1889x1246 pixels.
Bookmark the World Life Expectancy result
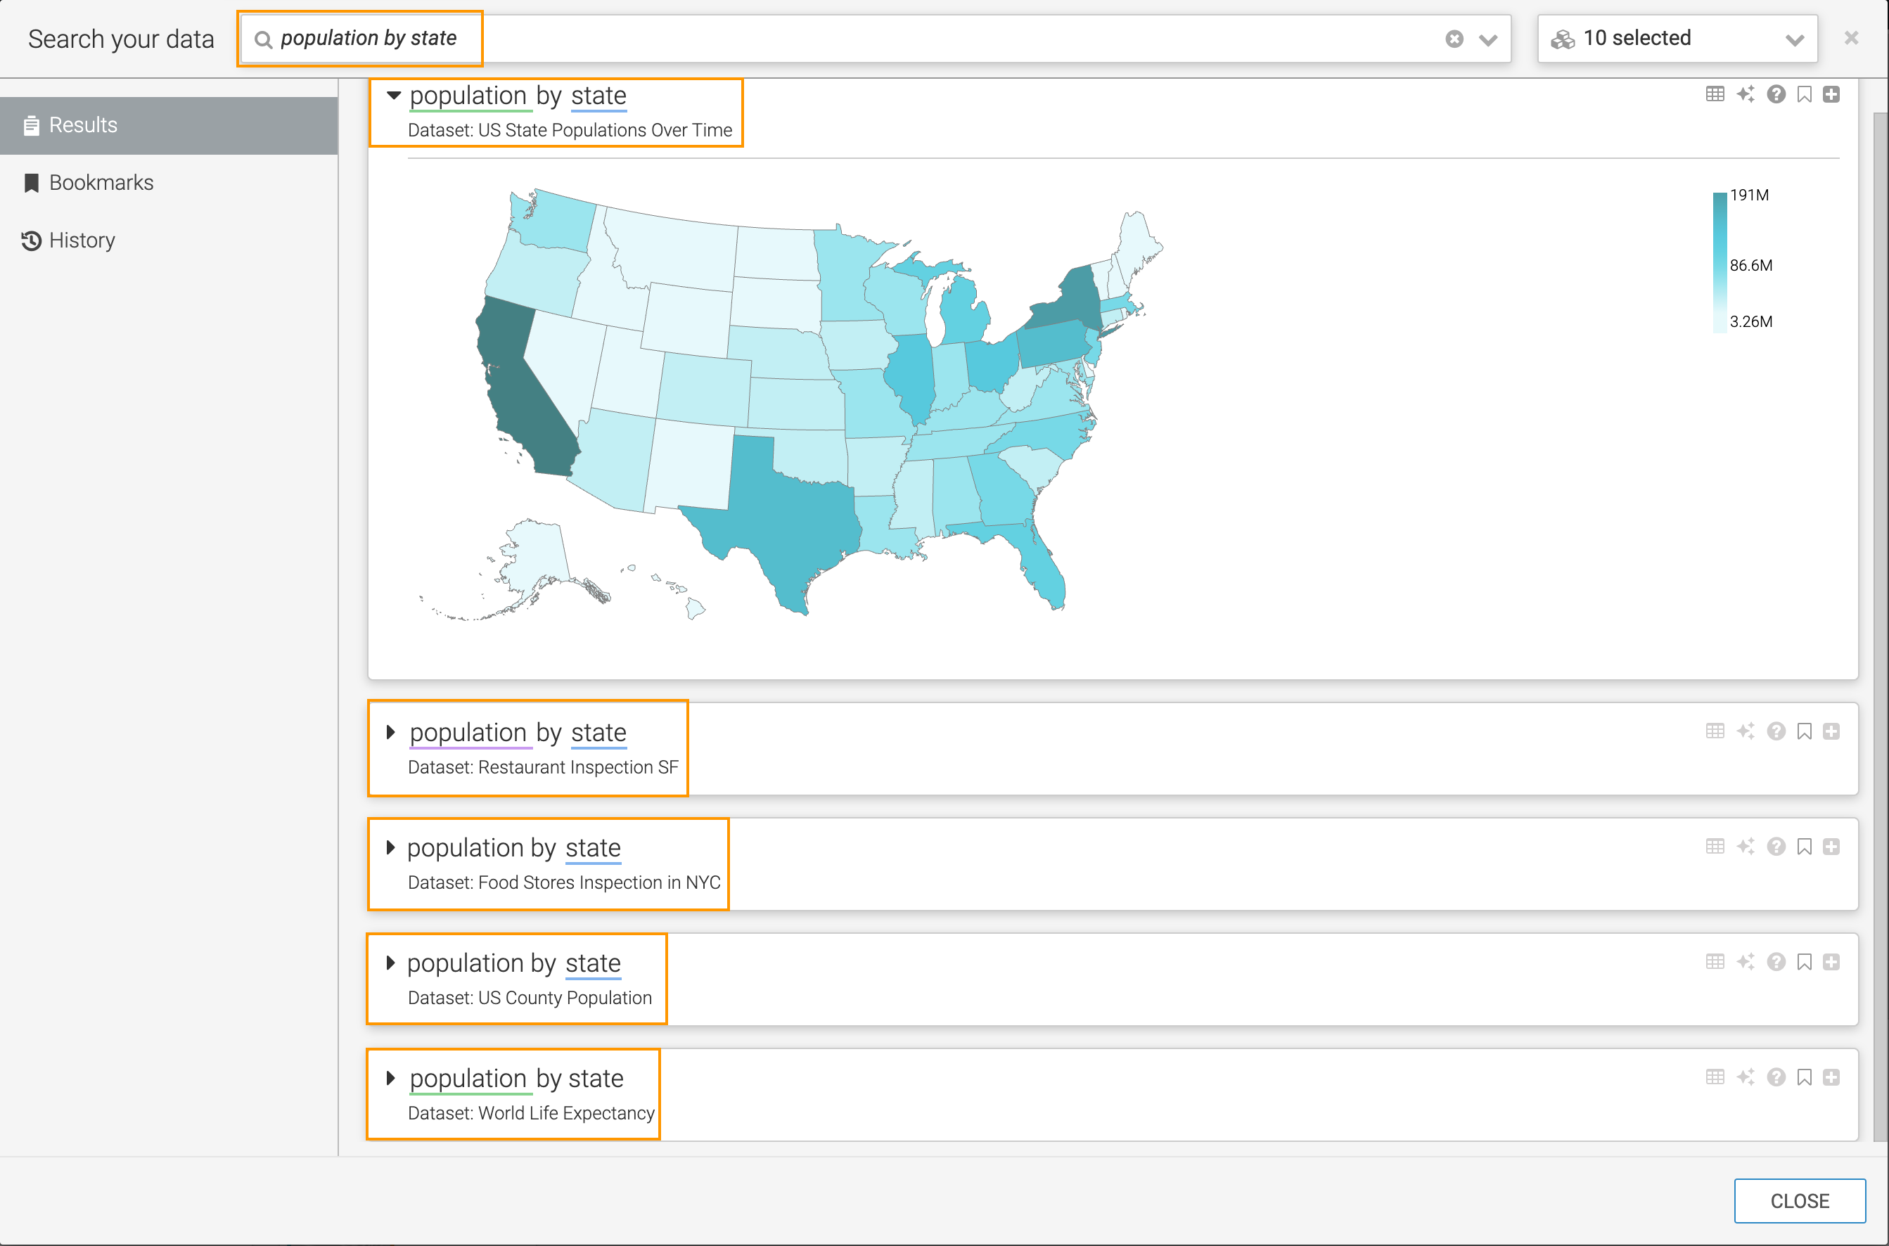tap(1804, 1077)
